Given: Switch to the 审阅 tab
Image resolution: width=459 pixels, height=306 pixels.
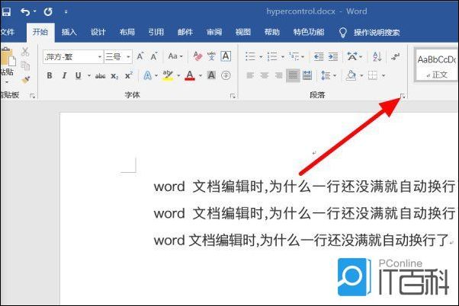Looking at the screenshot, I should pyautogui.click(x=214, y=32).
